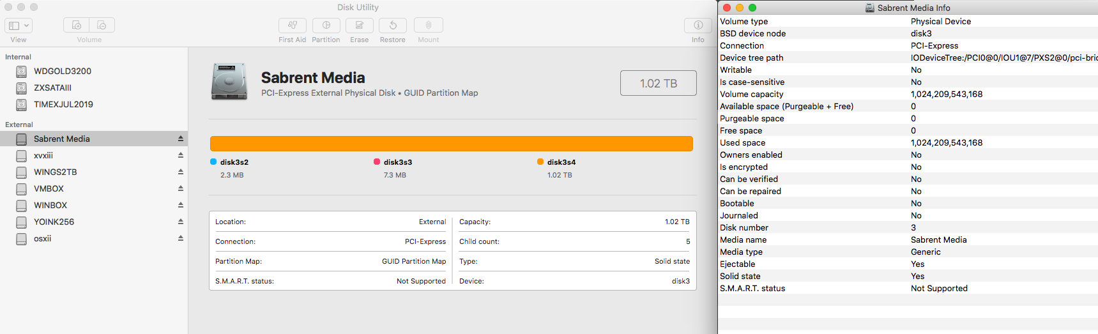Select the WINGS2TB external volume
The height and width of the screenshot is (334, 1098).
point(94,172)
